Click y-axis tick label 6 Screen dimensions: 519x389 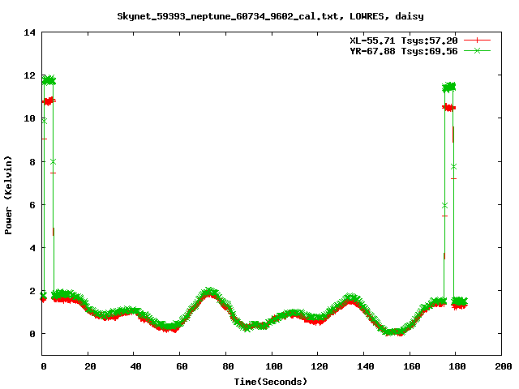click(x=32, y=205)
